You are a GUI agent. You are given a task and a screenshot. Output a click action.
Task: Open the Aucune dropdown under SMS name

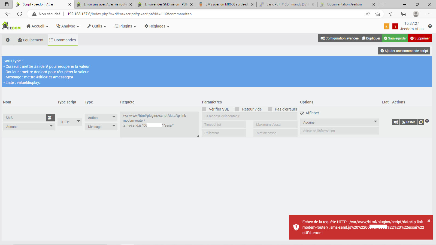(x=29, y=127)
